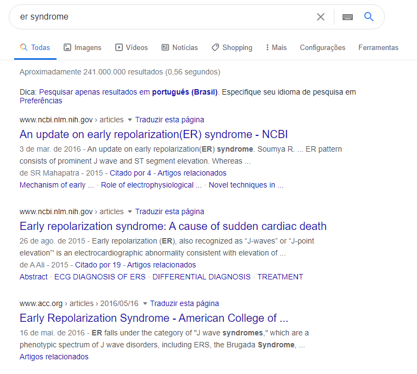The height and width of the screenshot is (374, 417).
Task: Open An update on early repolarization result
Action: [154, 134]
